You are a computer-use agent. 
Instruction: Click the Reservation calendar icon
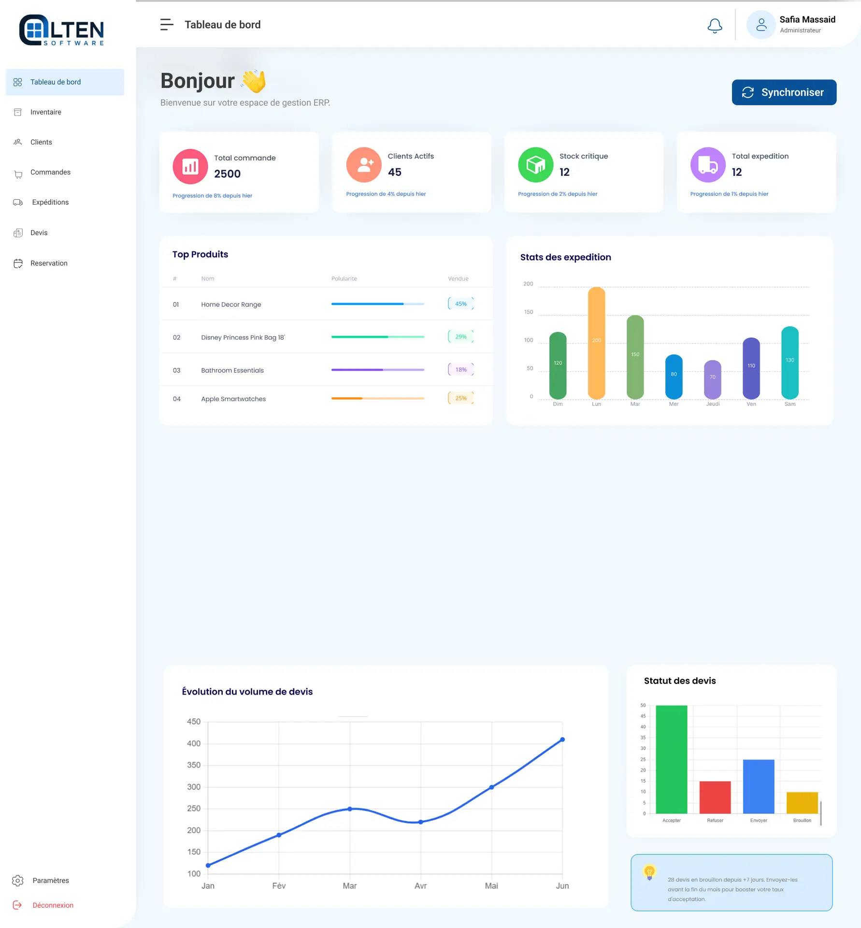click(18, 263)
